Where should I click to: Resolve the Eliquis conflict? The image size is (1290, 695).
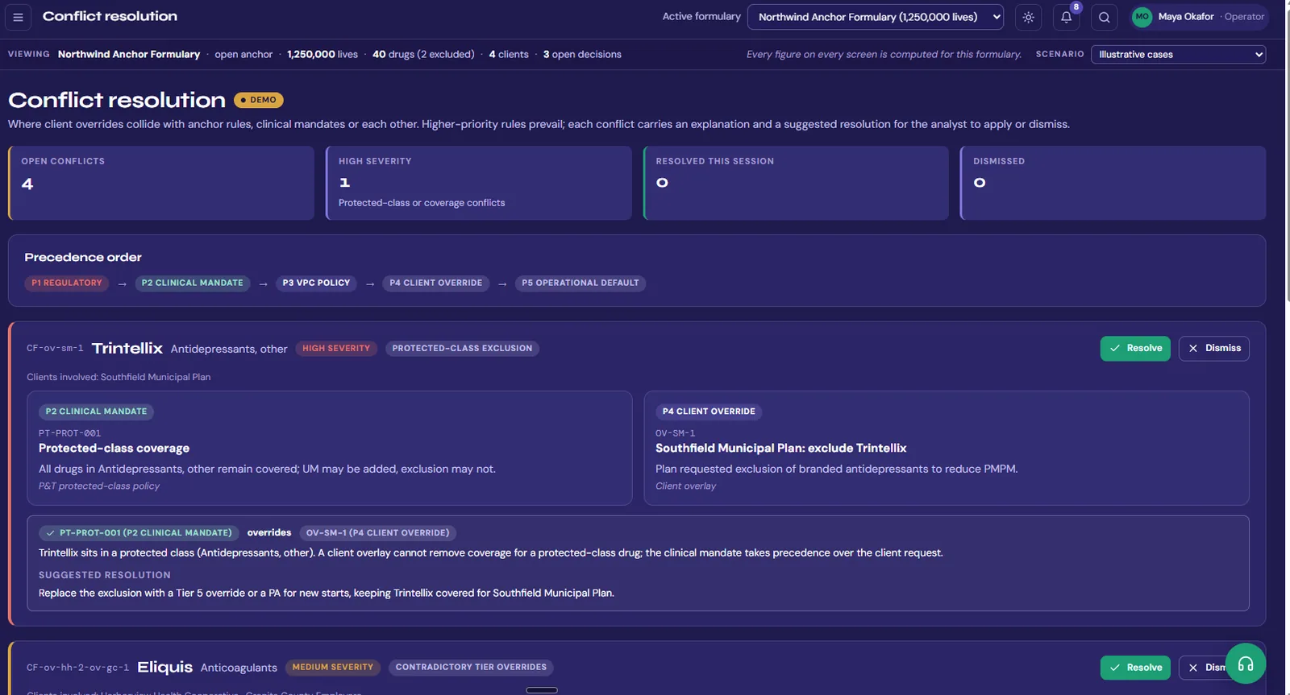(1135, 668)
